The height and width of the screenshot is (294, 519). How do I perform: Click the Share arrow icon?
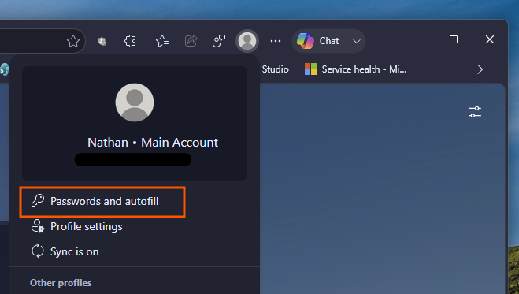click(x=191, y=41)
